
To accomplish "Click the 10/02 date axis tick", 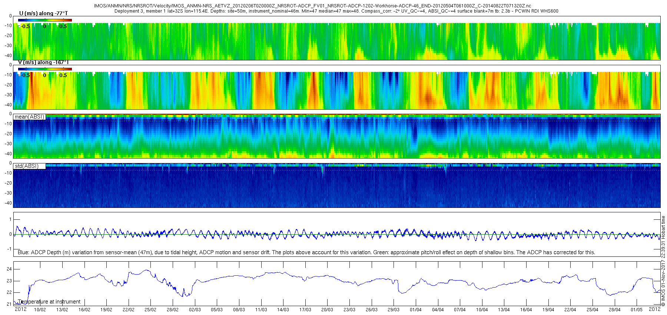I will [x=40, y=309].
